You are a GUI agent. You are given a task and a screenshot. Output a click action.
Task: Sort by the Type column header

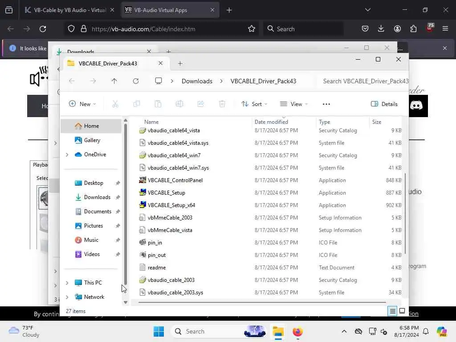(x=324, y=122)
